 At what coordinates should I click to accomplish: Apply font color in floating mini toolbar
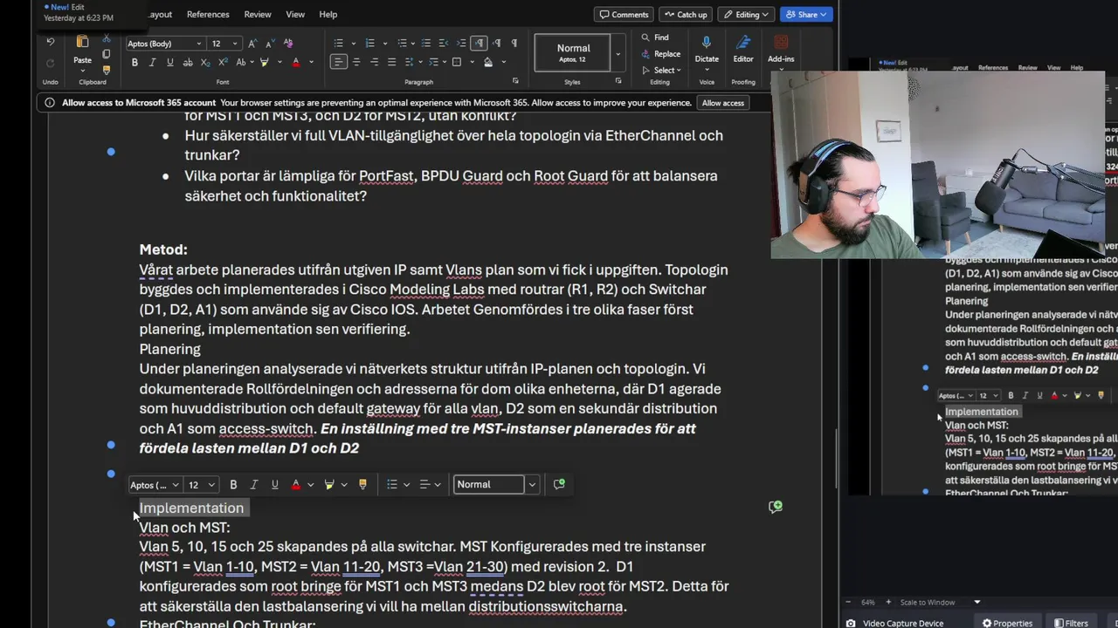(x=295, y=484)
